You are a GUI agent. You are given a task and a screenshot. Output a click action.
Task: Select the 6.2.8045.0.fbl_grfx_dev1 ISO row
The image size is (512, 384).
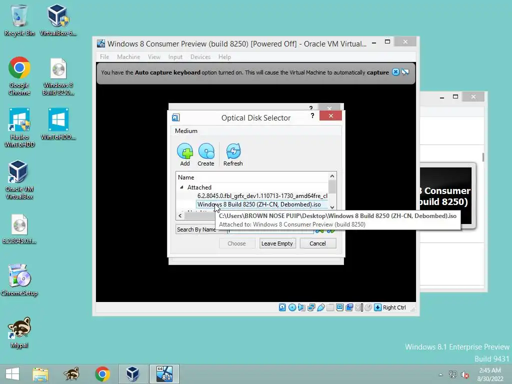(x=262, y=195)
